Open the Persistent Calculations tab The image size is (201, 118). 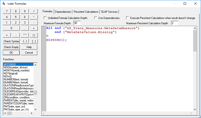point(86,12)
